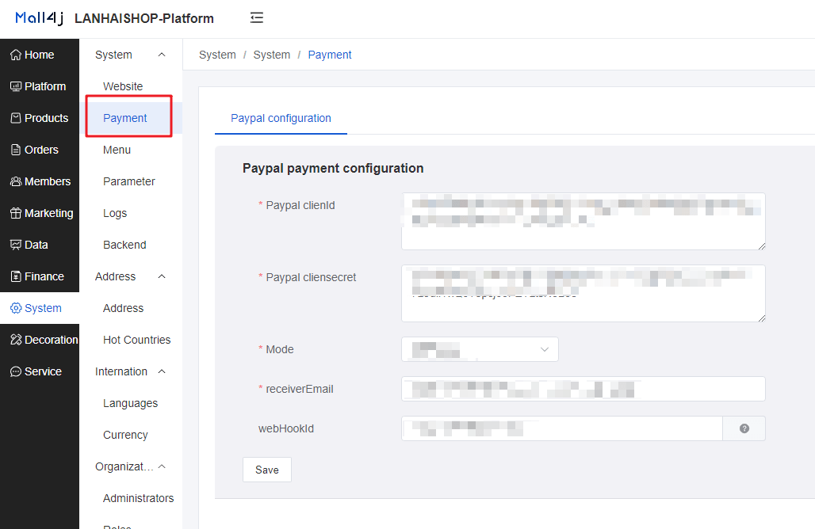Open Service in the main sidebar

(x=40, y=371)
